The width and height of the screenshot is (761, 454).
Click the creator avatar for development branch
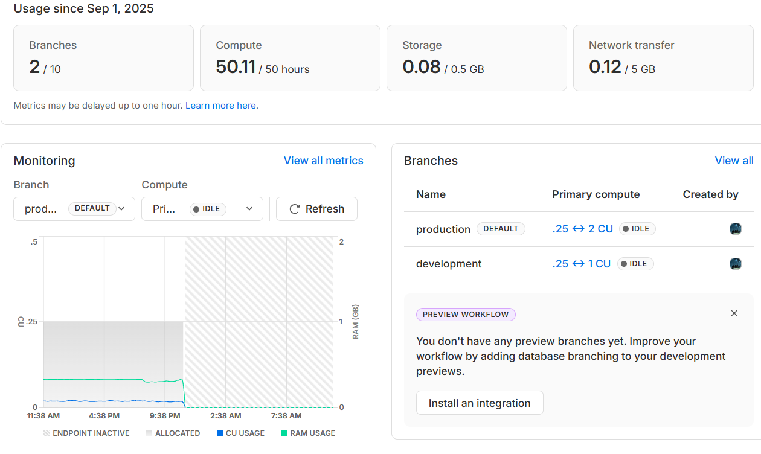click(x=735, y=264)
